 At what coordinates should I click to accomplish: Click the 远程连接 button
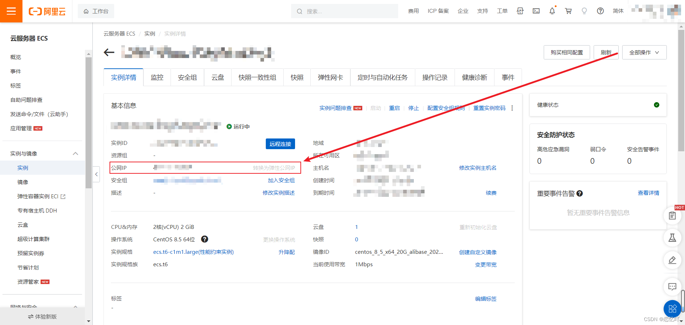click(280, 144)
